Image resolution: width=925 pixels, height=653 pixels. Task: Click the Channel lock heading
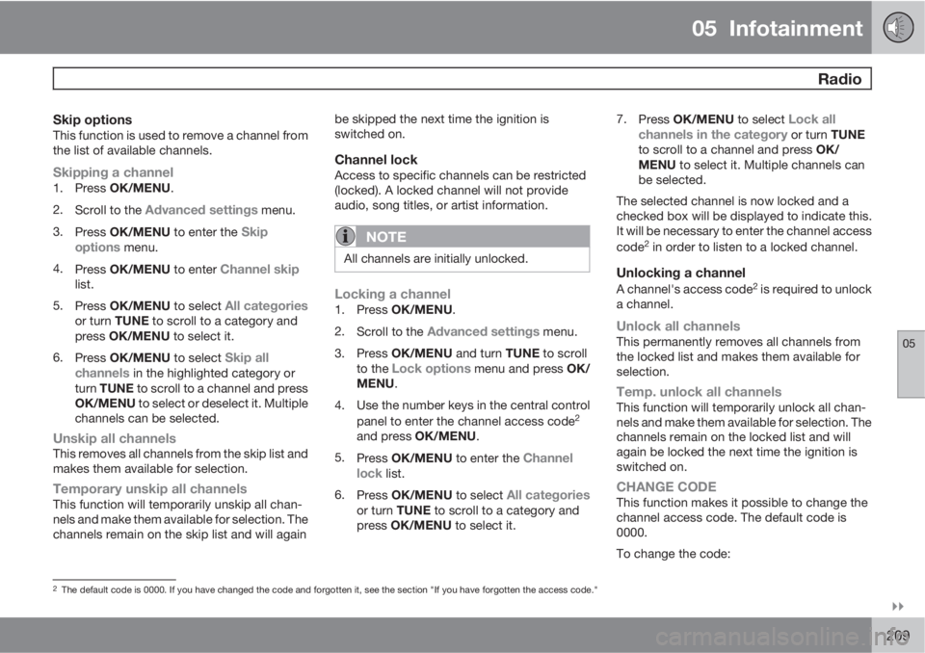point(376,160)
